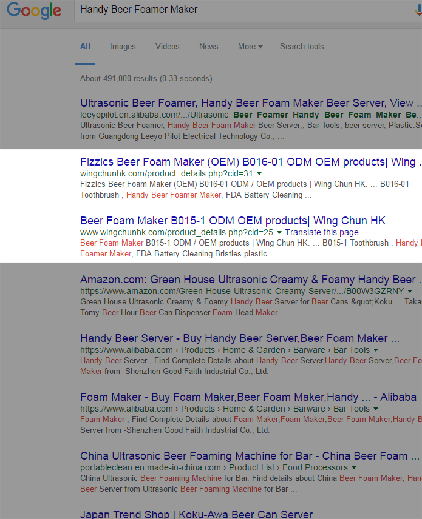Click the amazon.com Green-House URL text
This screenshot has height=519, width=422.
(x=242, y=291)
